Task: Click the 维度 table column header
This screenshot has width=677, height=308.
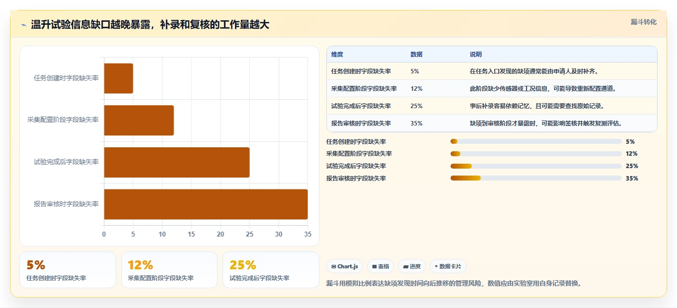Action: [x=337, y=55]
